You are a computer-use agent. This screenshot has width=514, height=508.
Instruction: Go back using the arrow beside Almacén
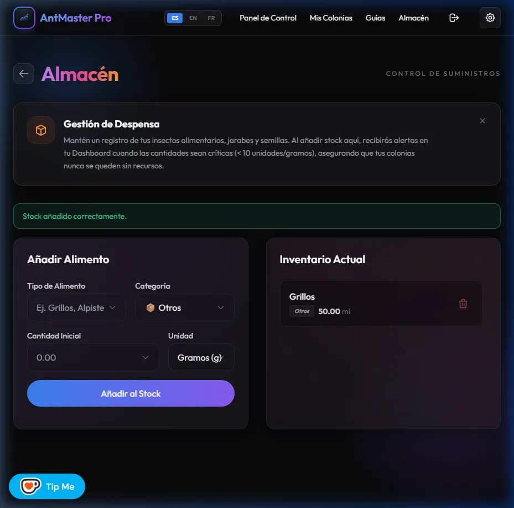click(x=24, y=74)
